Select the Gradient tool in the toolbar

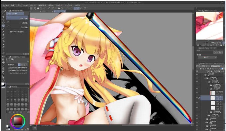click(3, 59)
